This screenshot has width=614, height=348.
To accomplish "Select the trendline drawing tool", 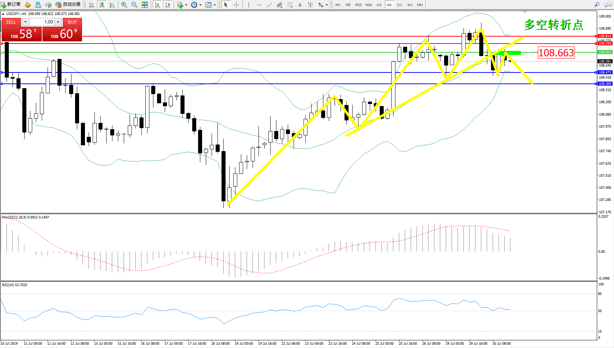I will [x=269, y=5].
